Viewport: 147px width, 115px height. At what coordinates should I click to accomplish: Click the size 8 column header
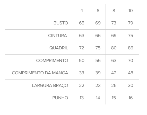pyautogui.click(x=114, y=11)
